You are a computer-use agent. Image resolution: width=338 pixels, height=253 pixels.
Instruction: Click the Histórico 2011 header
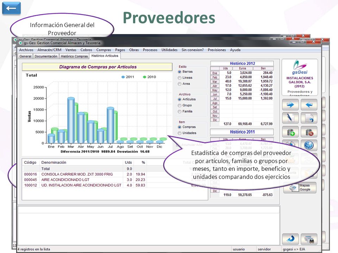(x=242, y=132)
